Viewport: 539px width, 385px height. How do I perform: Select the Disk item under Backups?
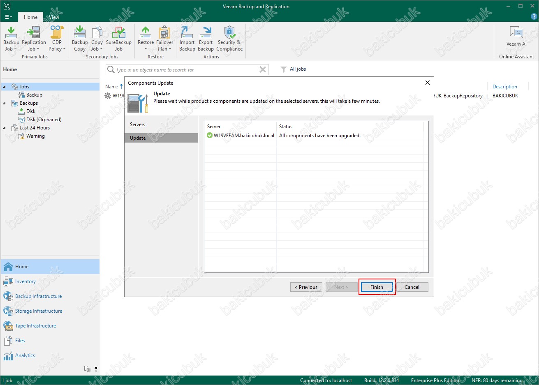pos(27,111)
